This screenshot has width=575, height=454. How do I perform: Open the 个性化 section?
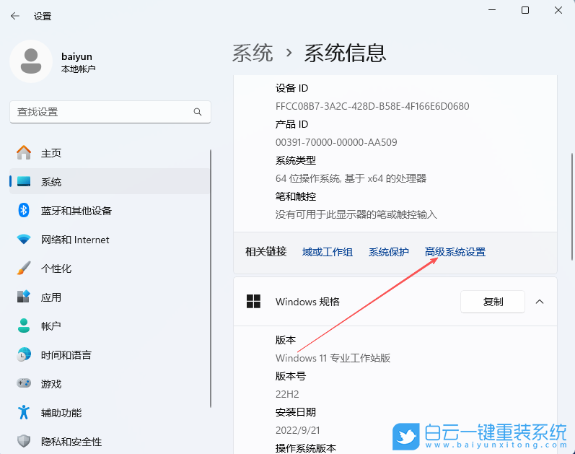(110, 269)
